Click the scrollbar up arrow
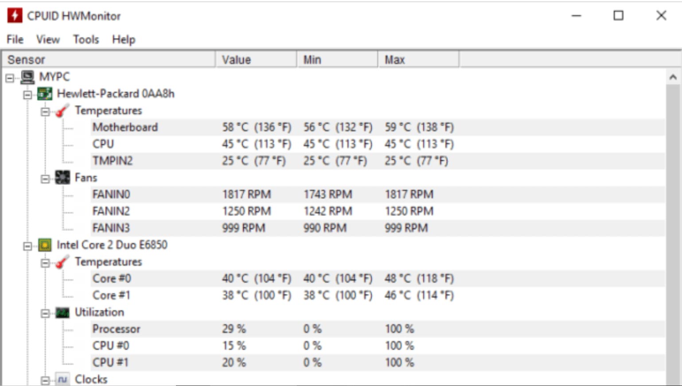This screenshot has height=386, width=682. pos(673,77)
